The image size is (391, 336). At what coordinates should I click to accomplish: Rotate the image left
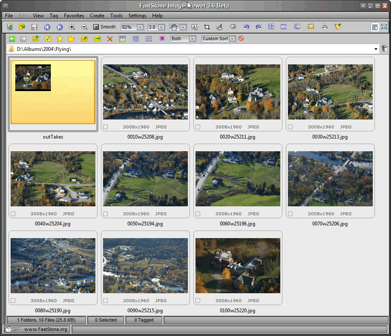tap(246, 27)
